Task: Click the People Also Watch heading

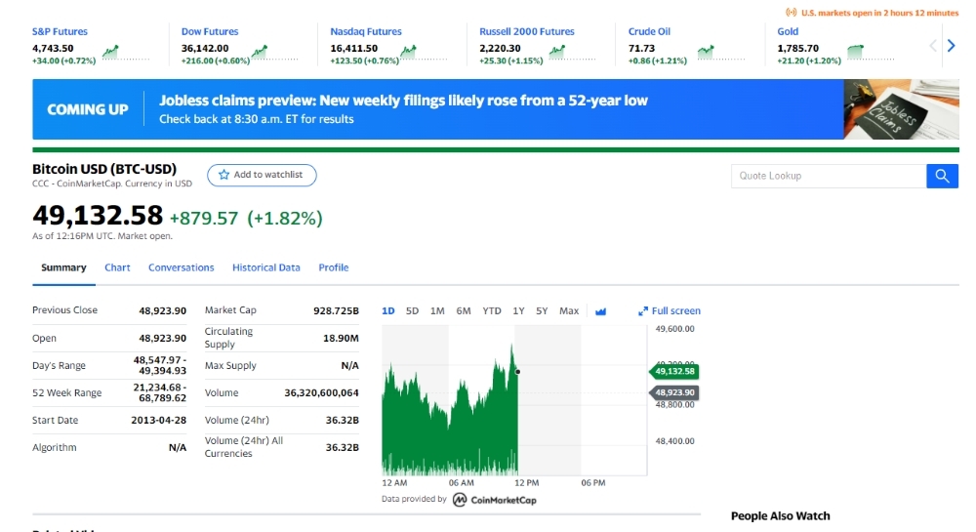Action: 781,515
